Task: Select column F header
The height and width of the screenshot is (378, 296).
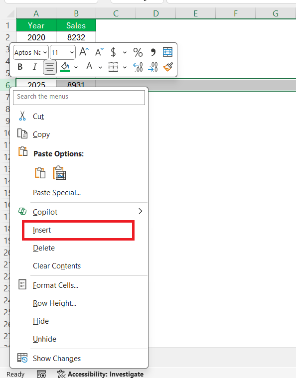Action: [235, 13]
